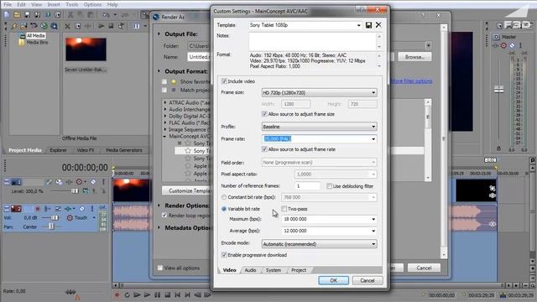
Task: Toggle Allow source to adjust frame size
Action: [x=264, y=114]
